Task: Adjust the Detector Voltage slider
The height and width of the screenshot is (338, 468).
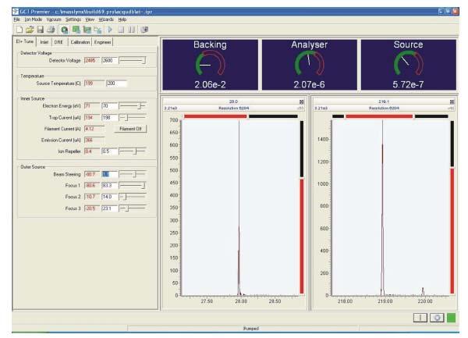Action: pyautogui.click(x=133, y=61)
